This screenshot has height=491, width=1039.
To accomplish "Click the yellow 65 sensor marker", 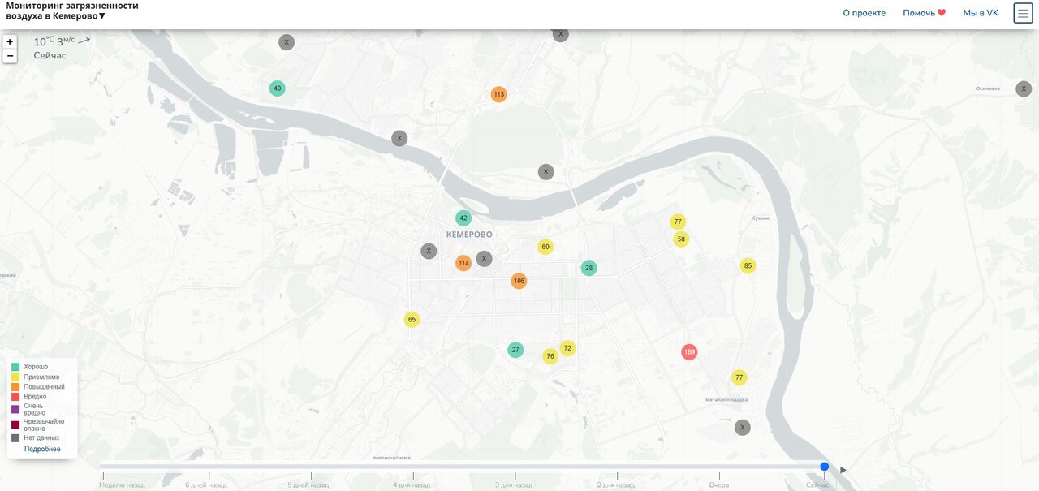I will (x=412, y=320).
